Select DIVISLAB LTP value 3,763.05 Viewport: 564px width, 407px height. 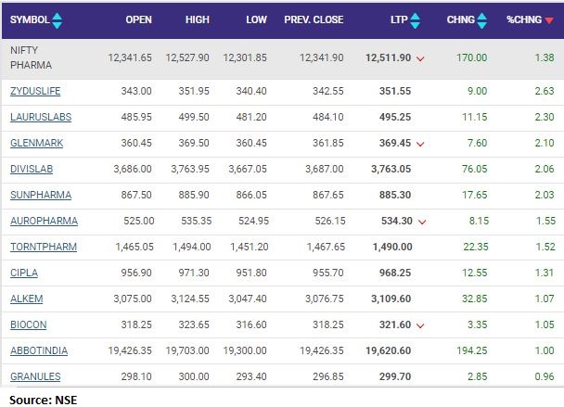[391, 169]
